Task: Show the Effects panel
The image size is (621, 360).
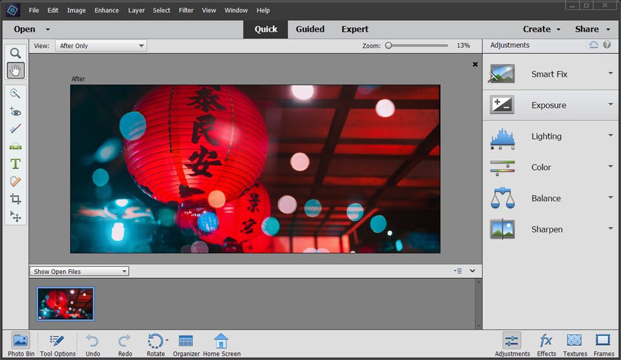Action: pos(546,344)
